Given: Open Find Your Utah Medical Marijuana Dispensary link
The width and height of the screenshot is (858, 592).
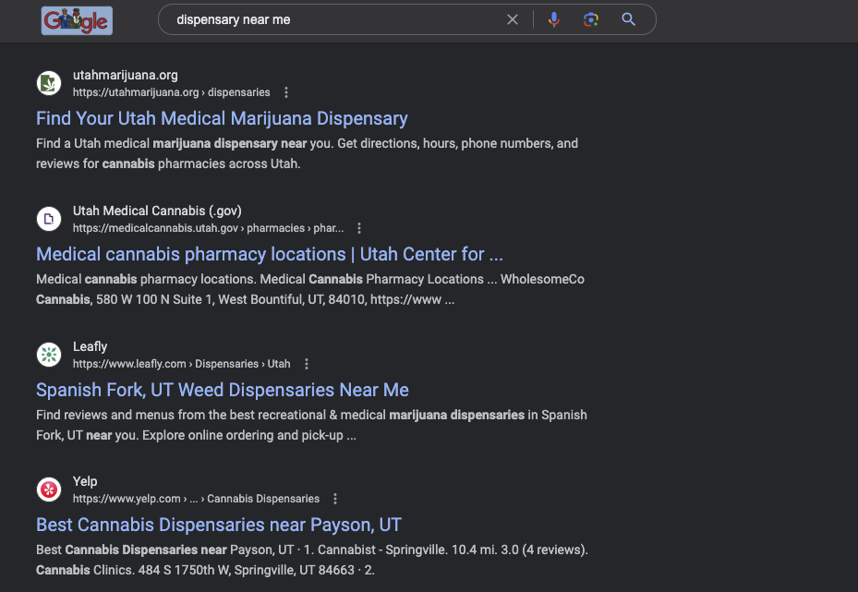Looking at the screenshot, I should (x=222, y=118).
